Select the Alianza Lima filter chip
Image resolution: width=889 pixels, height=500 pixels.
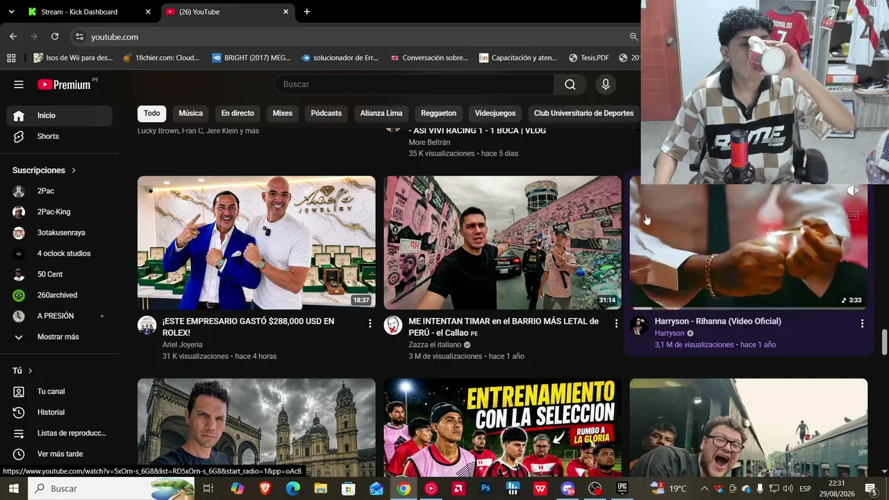click(381, 113)
